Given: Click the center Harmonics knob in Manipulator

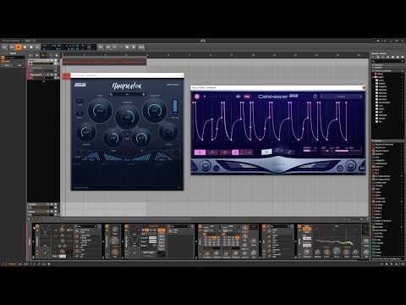Looking at the screenshot, I should pyautogui.click(x=128, y=116).
